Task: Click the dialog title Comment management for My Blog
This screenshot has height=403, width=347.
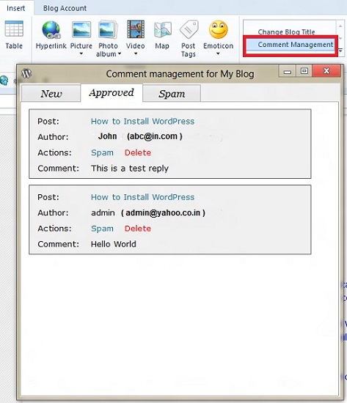Action: pyautogui.click(x=180, y=74)
